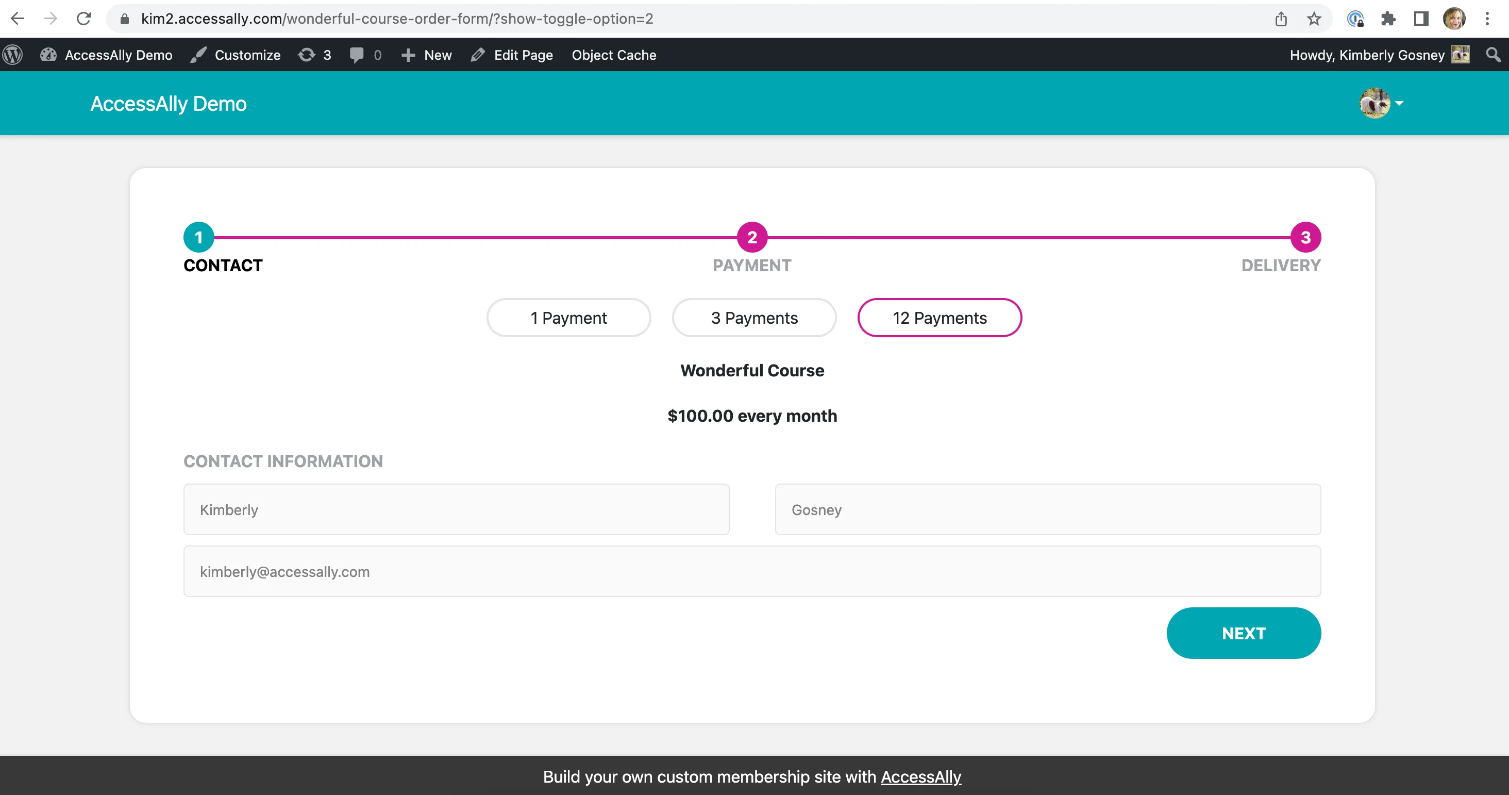Select the 3 Payments option
Viewport: 1509px width, 795px height.
(x=754, y=318)
